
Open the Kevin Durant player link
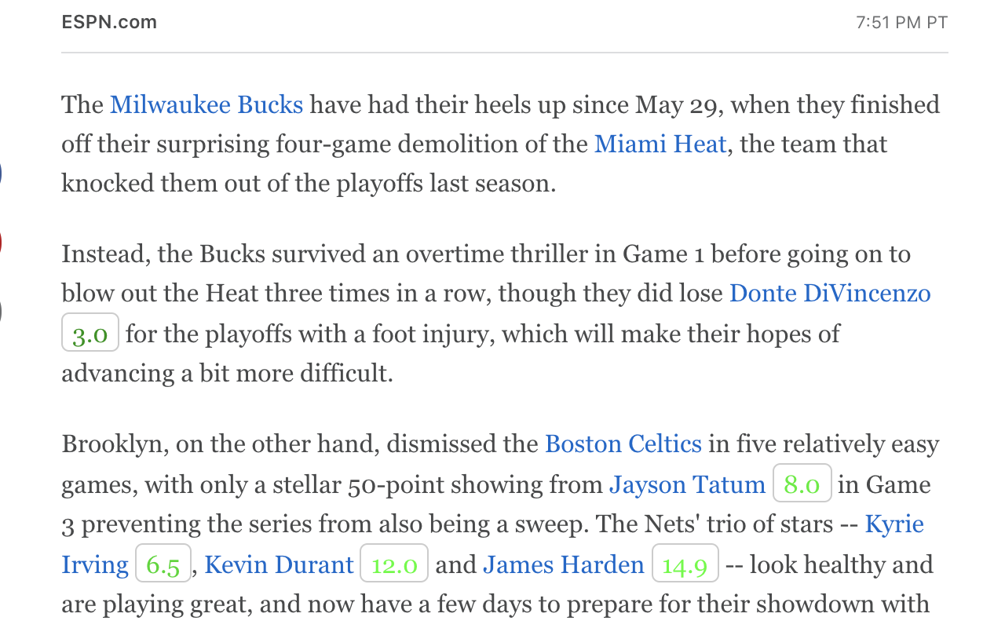point(280,564)
